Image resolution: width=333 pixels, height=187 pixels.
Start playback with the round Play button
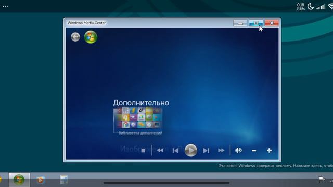[x=191, y=150]
